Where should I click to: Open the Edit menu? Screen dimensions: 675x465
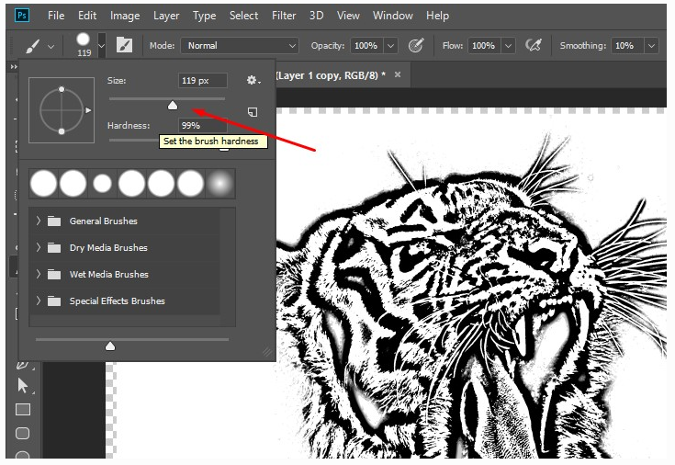tap(87, 16)
